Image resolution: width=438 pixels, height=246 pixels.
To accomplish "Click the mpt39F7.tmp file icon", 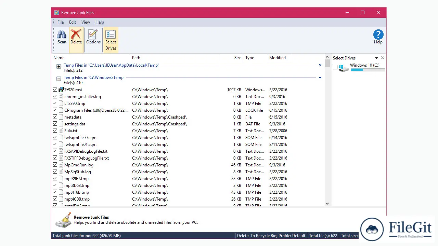I will [x=61, y=178].
